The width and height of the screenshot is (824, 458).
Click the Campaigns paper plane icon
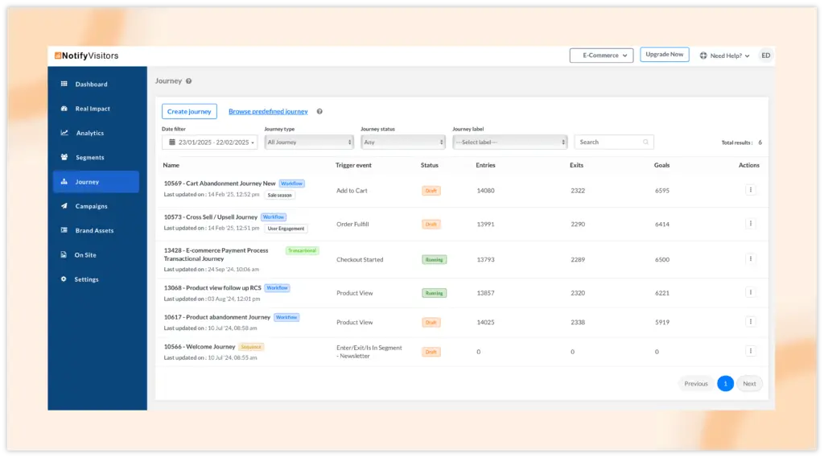coord(64,206)
